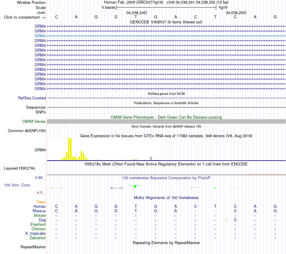Click the orange 'Gaps' label
The image size is (286, 254).
click(x=41, y=202)
